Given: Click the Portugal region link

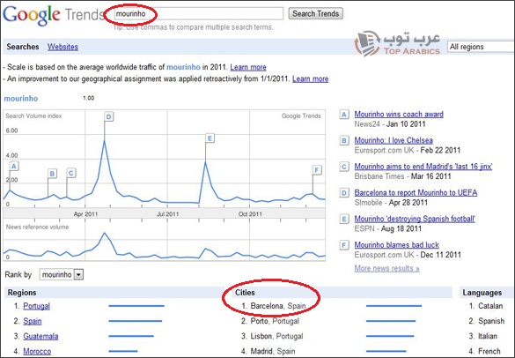Looking at the screenshot, I should (x=36, y=306).
